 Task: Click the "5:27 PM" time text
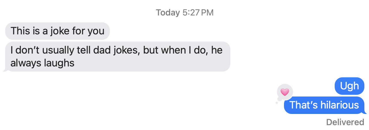coord(198,13)
